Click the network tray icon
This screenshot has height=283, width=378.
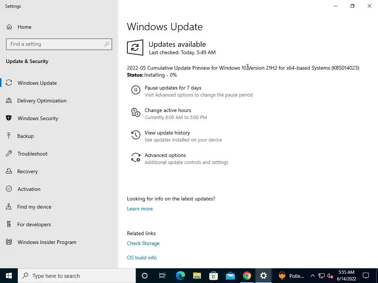coord(322,276)
